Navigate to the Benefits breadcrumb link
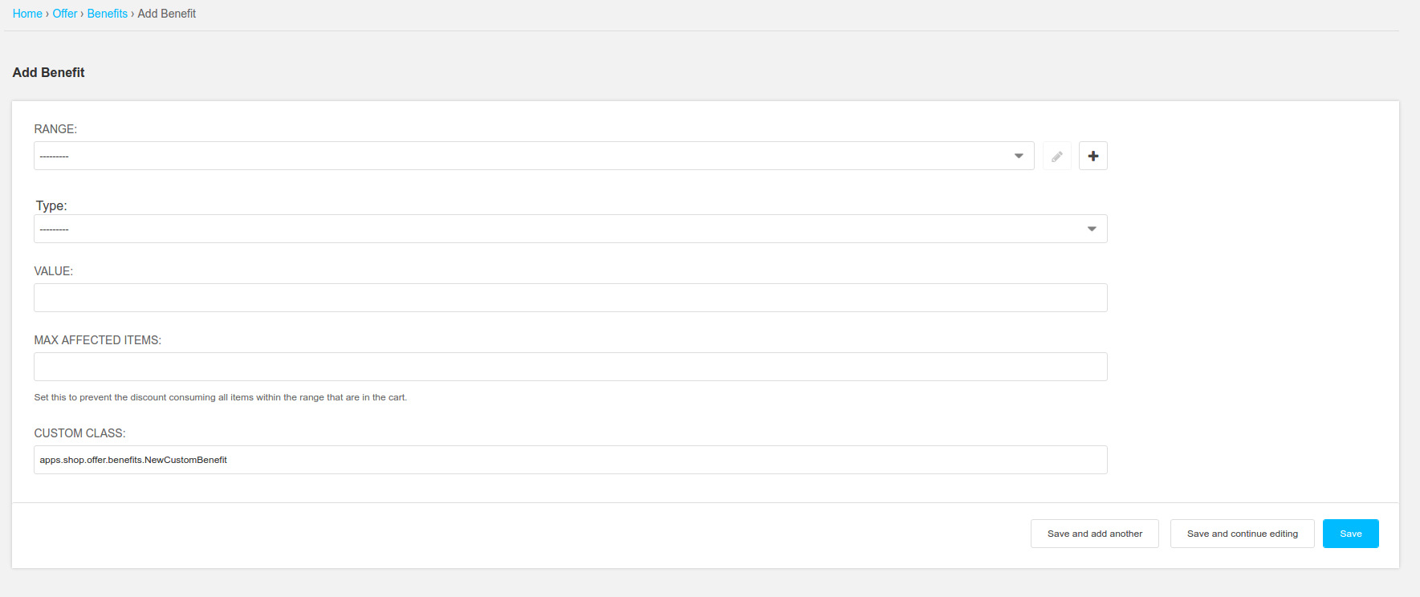Screen dimensions: 1420x597 click(x=108, y=14)
